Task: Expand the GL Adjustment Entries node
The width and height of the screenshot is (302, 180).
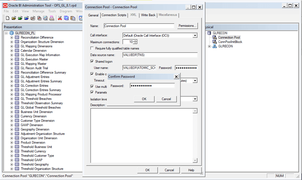Action: click(x=12, y=77)
